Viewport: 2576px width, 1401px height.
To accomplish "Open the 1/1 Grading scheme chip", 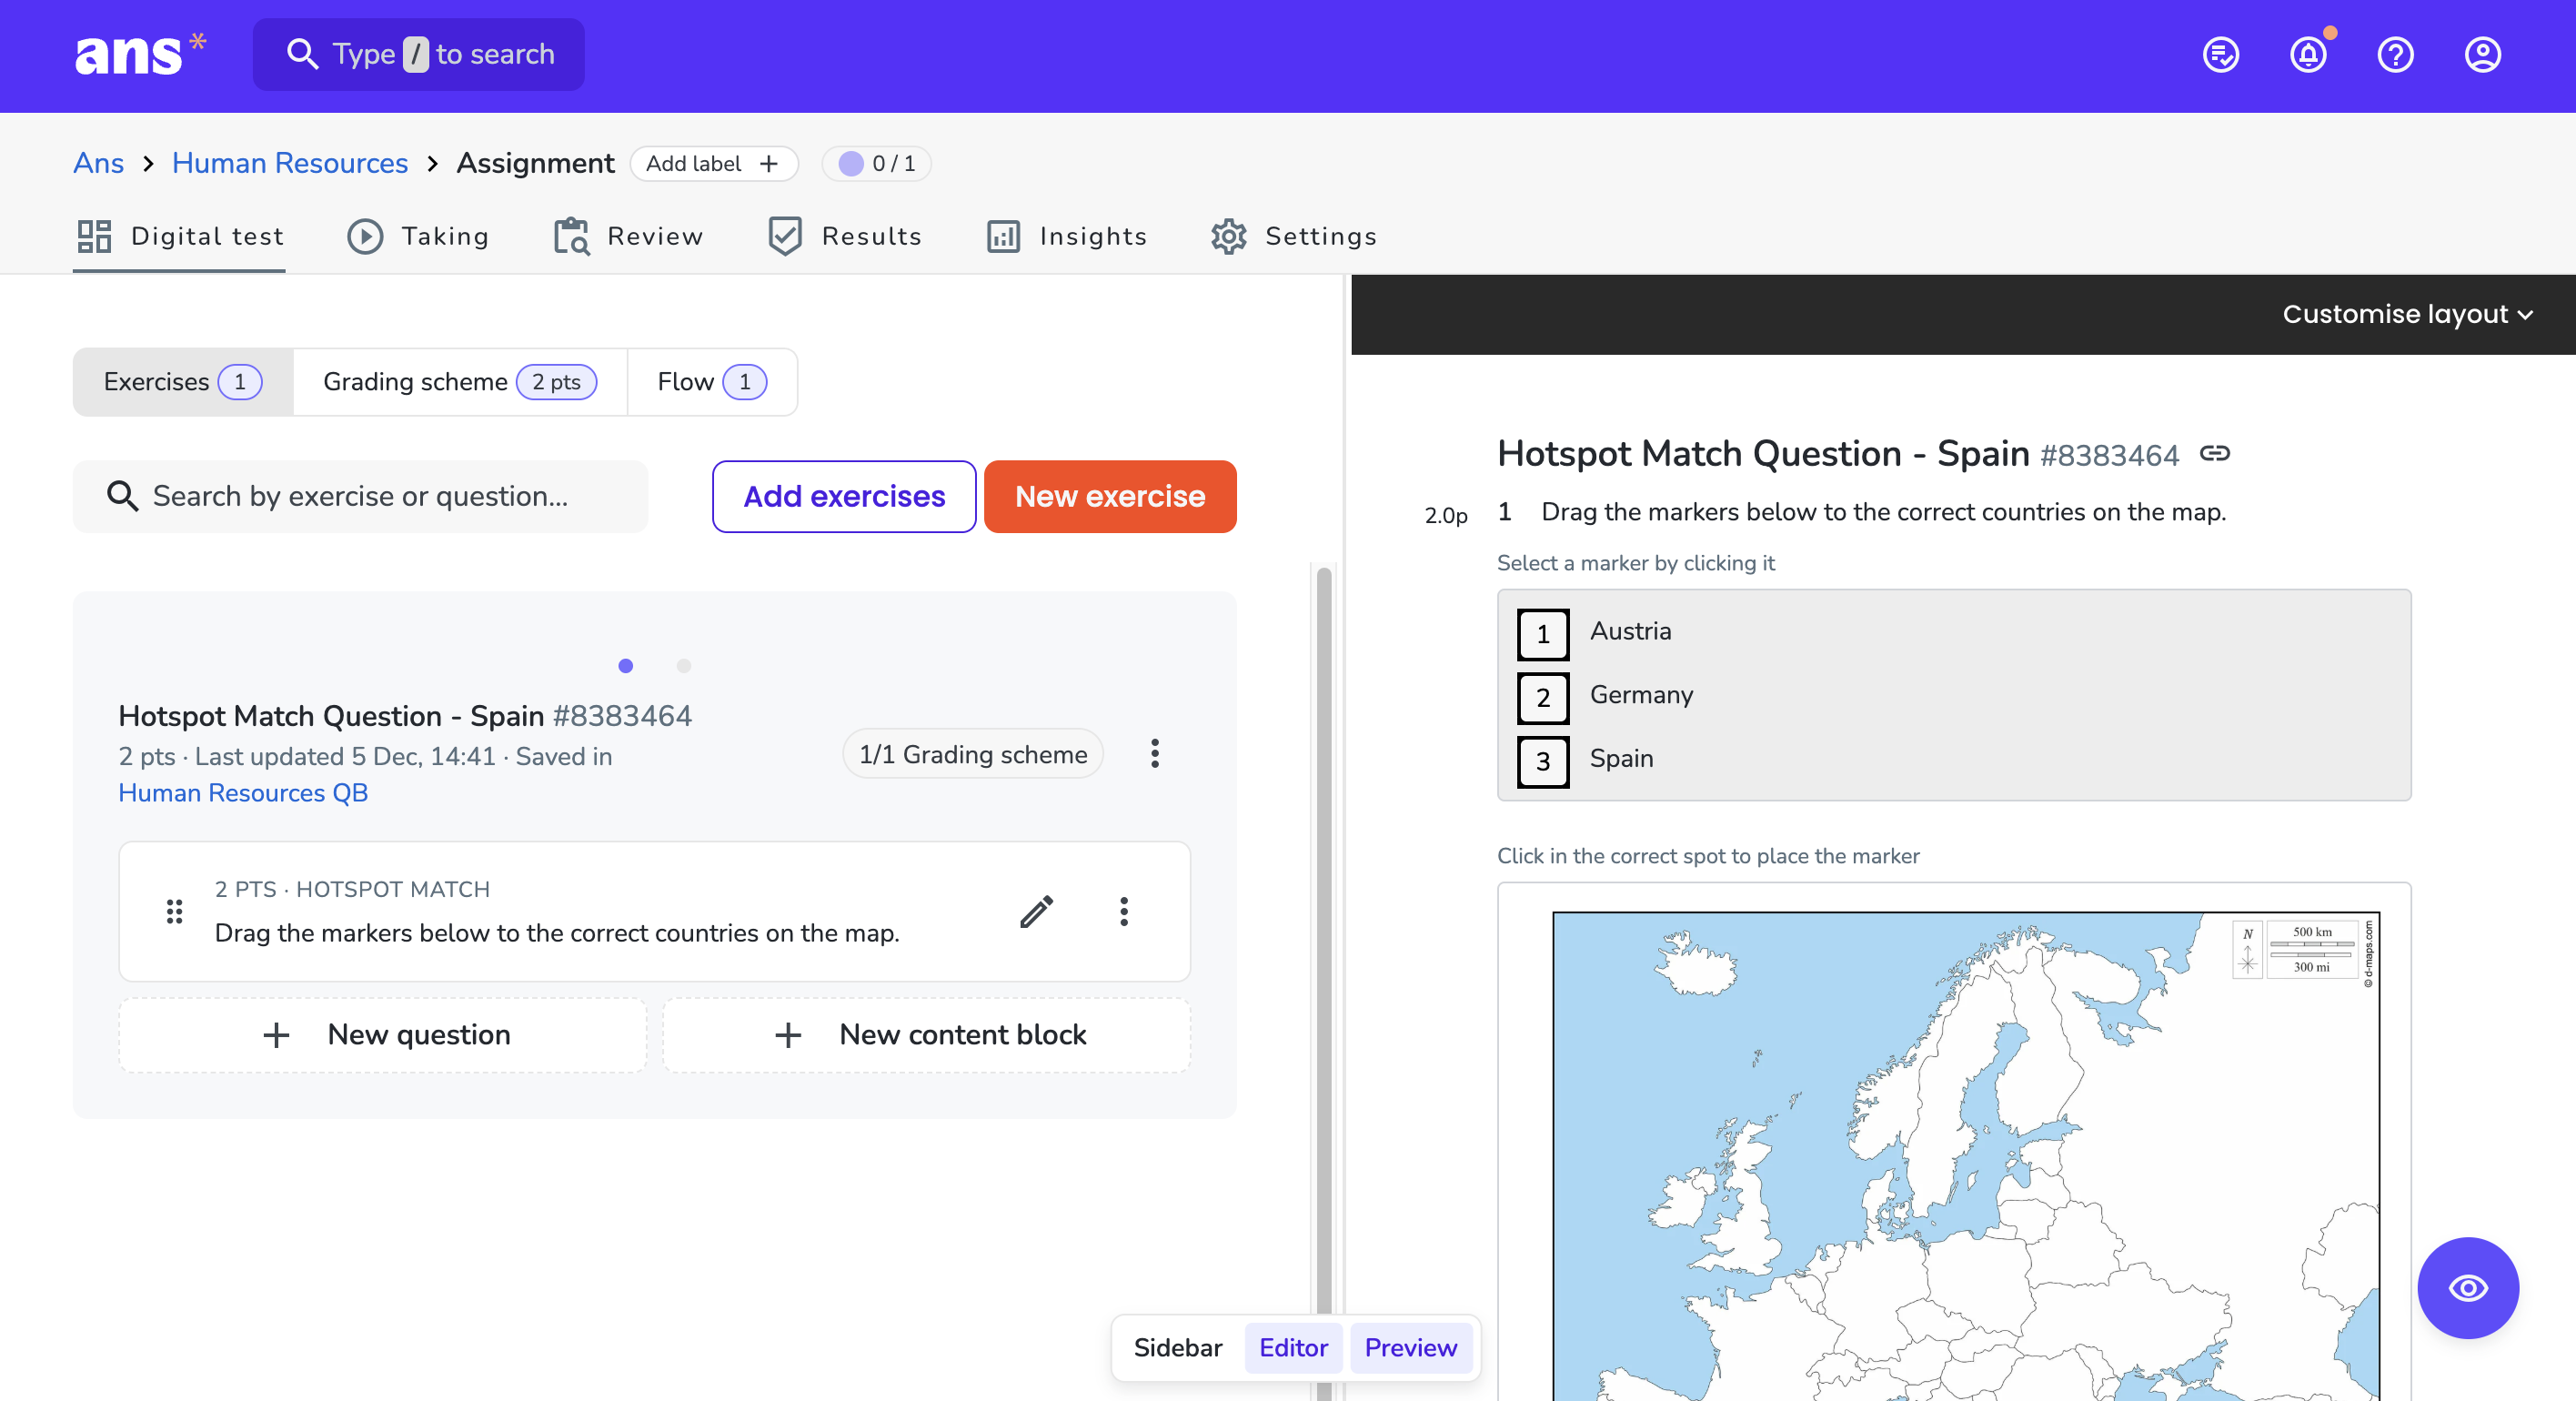I will coord(972,754).
